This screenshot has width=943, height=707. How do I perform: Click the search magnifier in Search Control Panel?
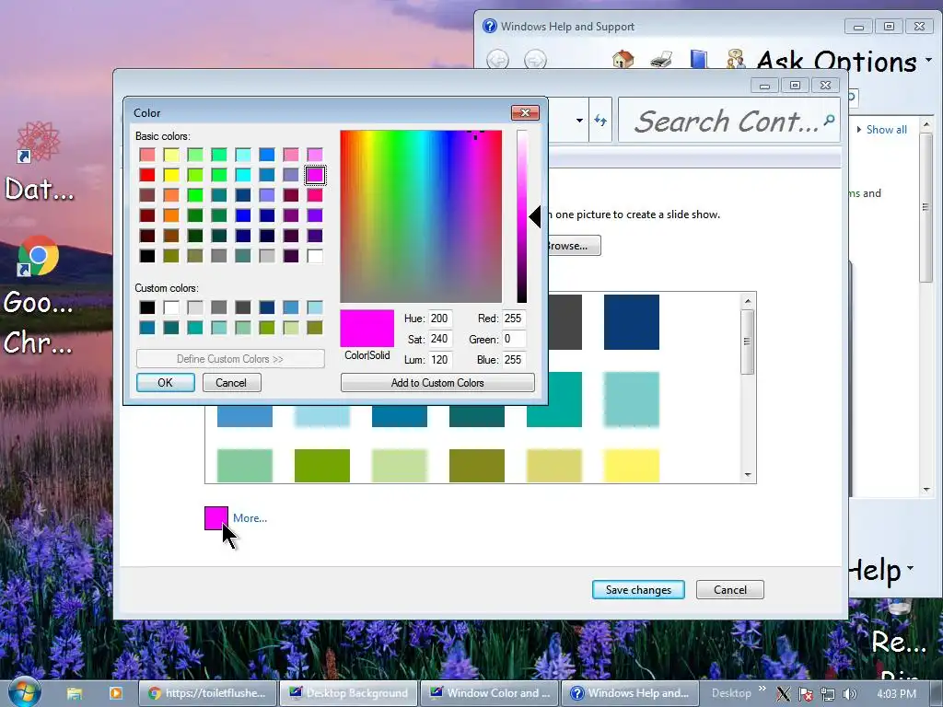coord(830,121)
